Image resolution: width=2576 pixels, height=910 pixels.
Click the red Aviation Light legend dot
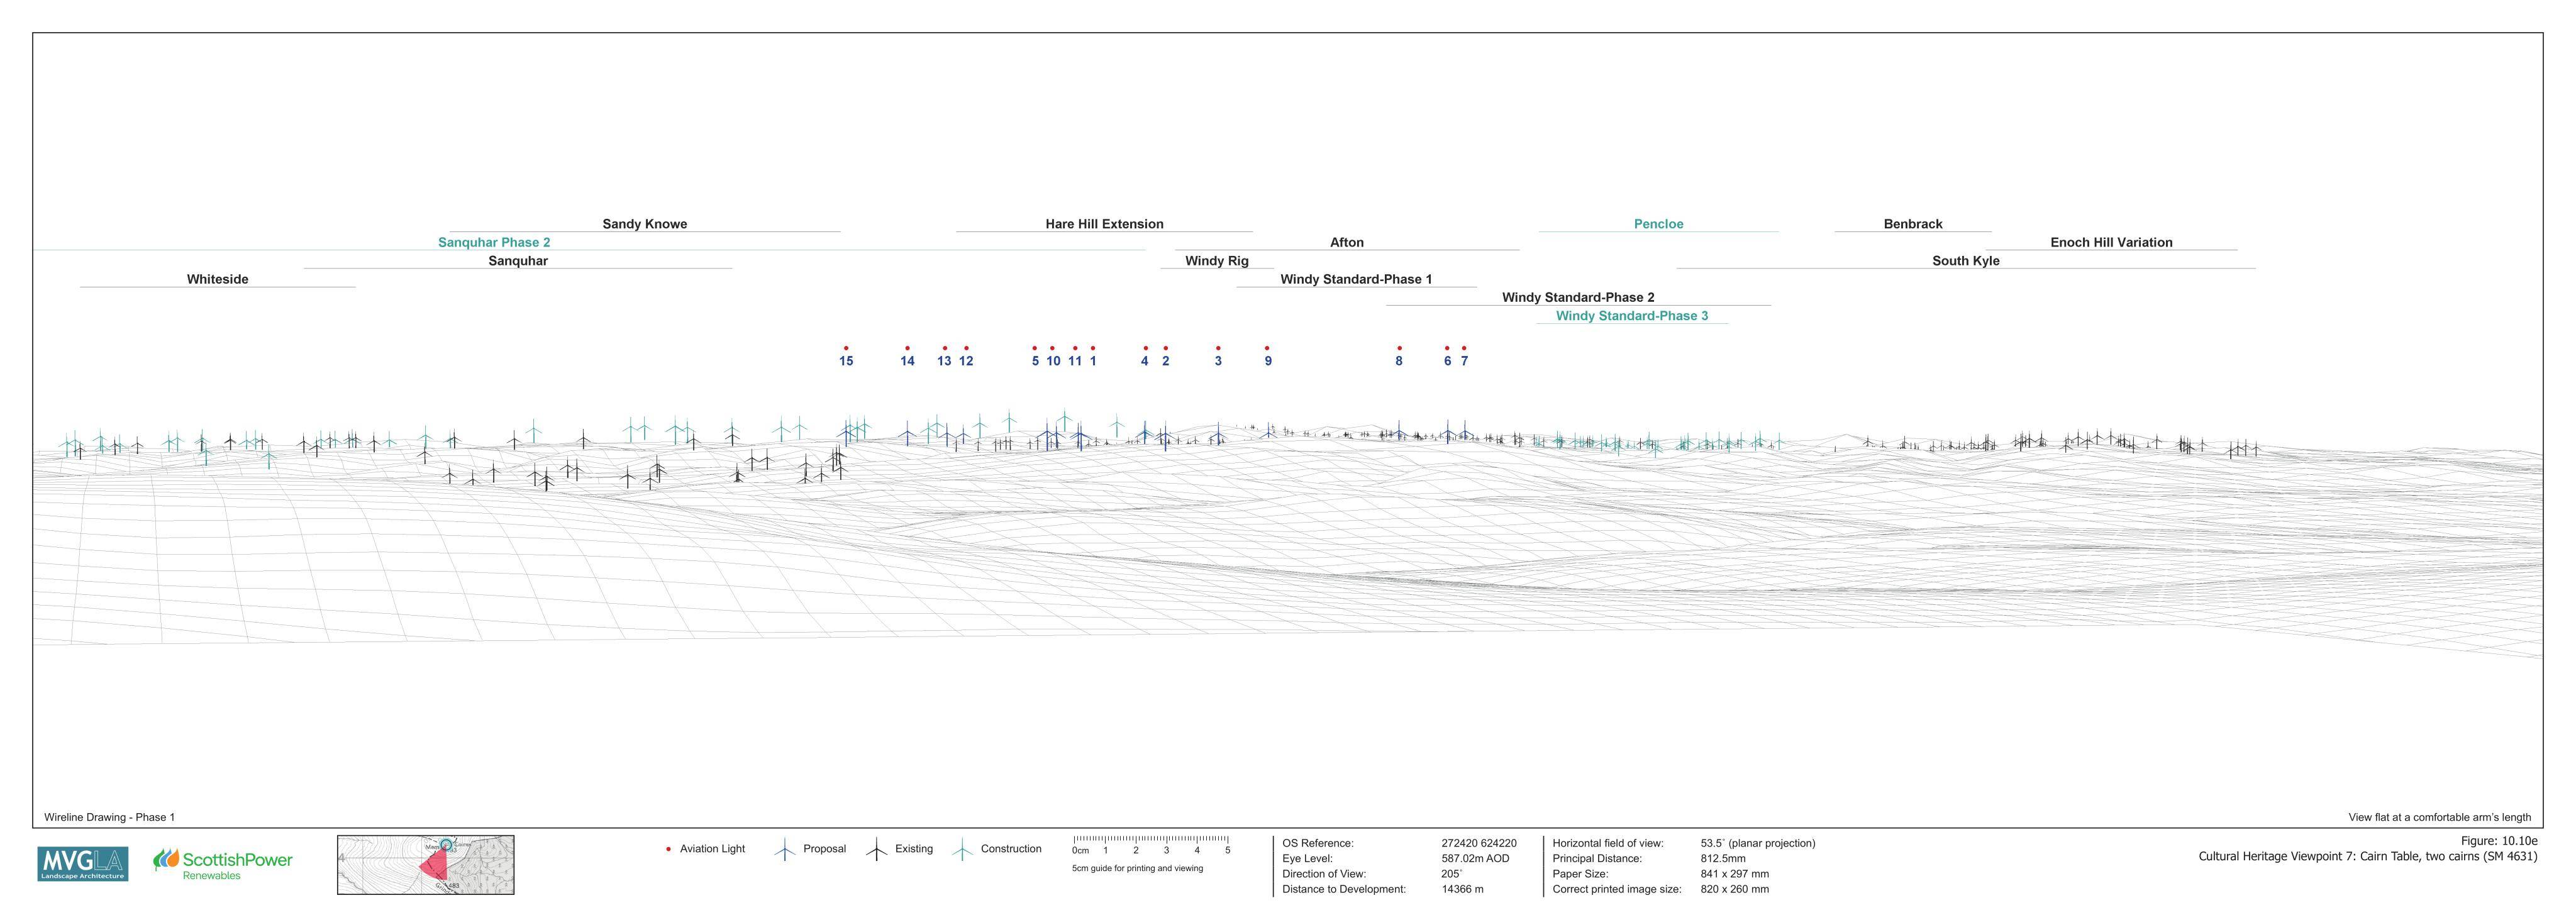coord(668,849)
